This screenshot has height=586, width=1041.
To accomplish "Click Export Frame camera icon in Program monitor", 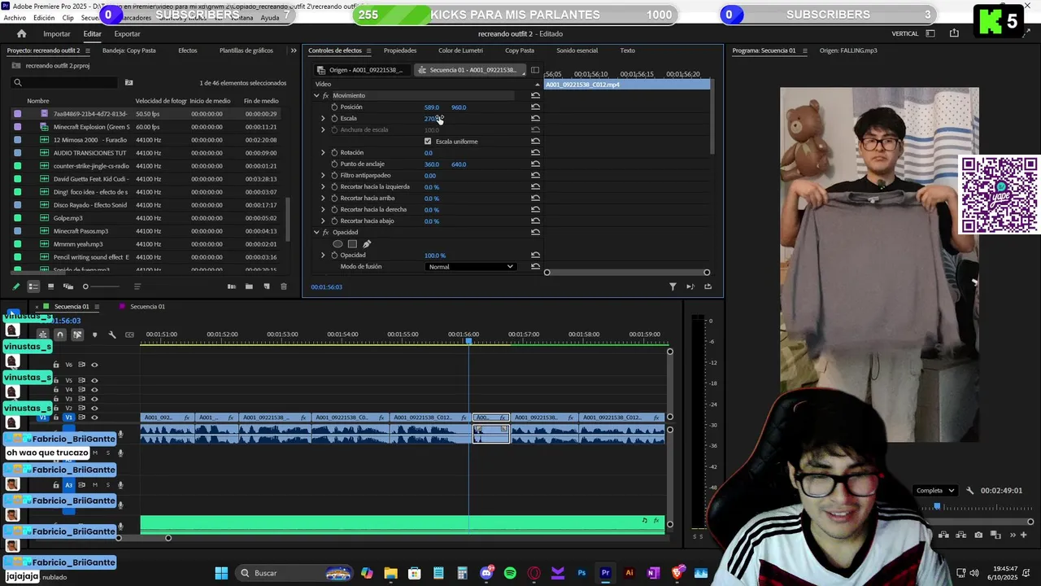I will 978,535.
